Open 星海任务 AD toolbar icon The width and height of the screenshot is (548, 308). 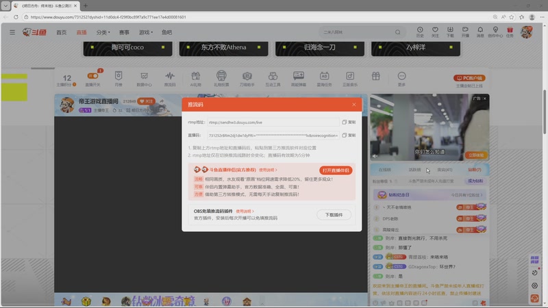324,79
